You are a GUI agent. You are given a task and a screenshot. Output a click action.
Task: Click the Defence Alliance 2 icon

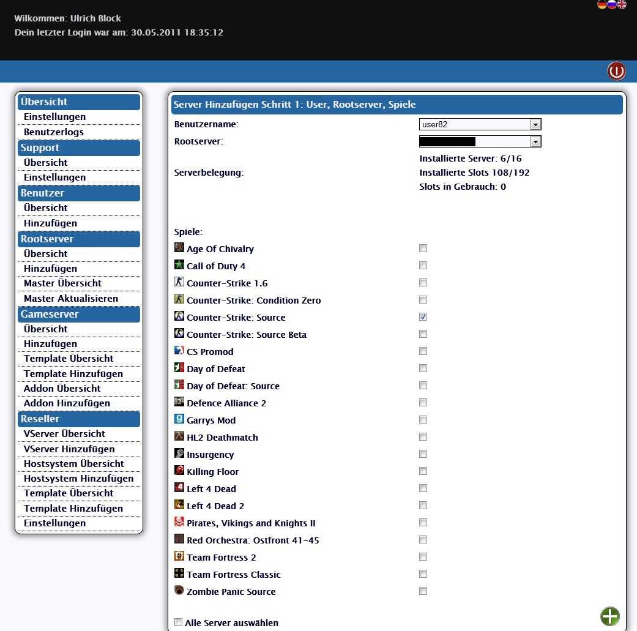click(179, 401)
